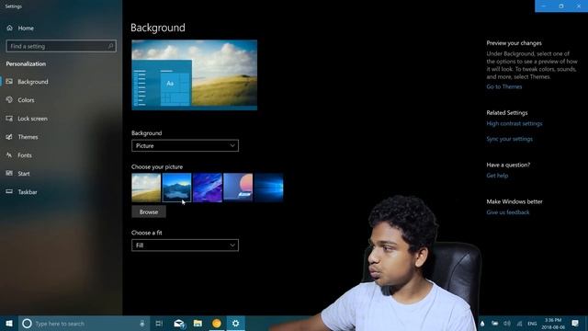This screenshot has width=588, height=331.
Task: Select the Fonts icon
Action: [9, 155]
